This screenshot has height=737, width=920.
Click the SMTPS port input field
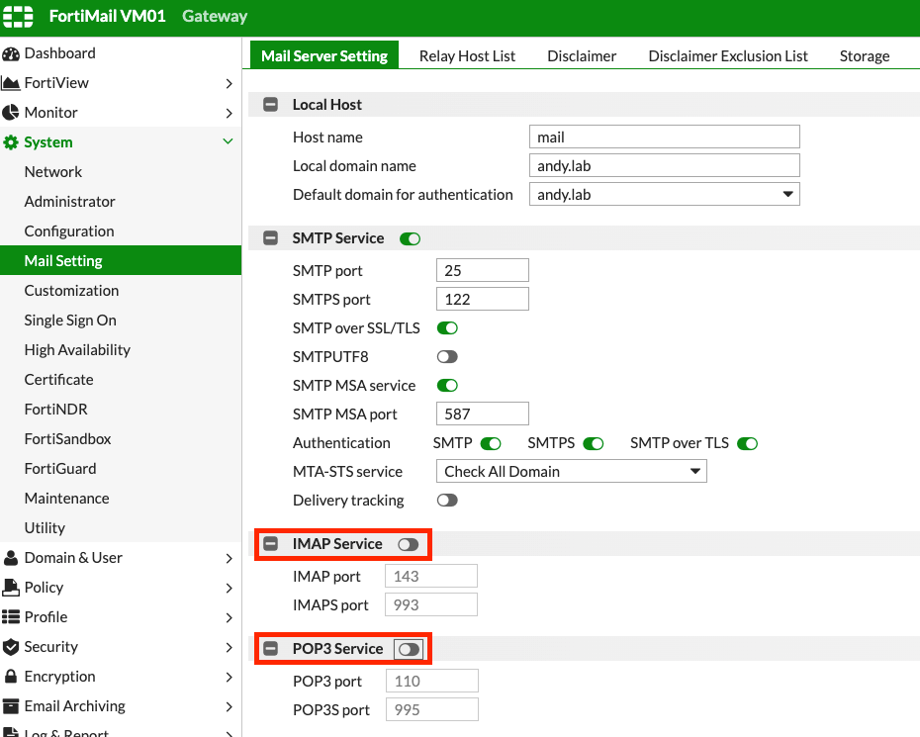click(482, 298)
